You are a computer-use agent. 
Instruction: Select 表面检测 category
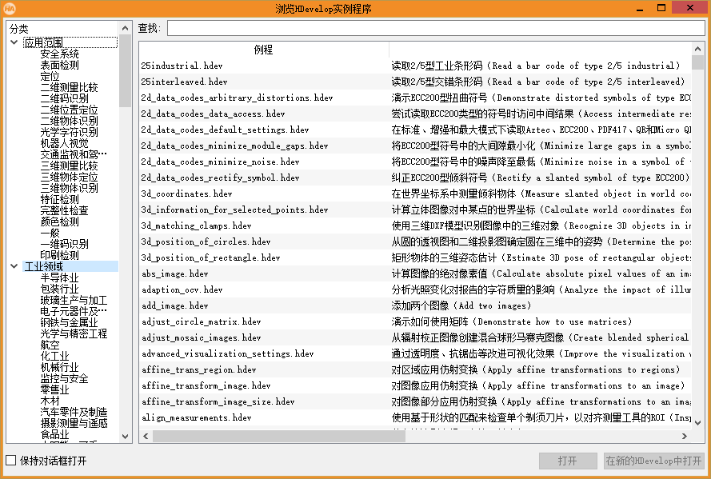click(x=59, y=65)
